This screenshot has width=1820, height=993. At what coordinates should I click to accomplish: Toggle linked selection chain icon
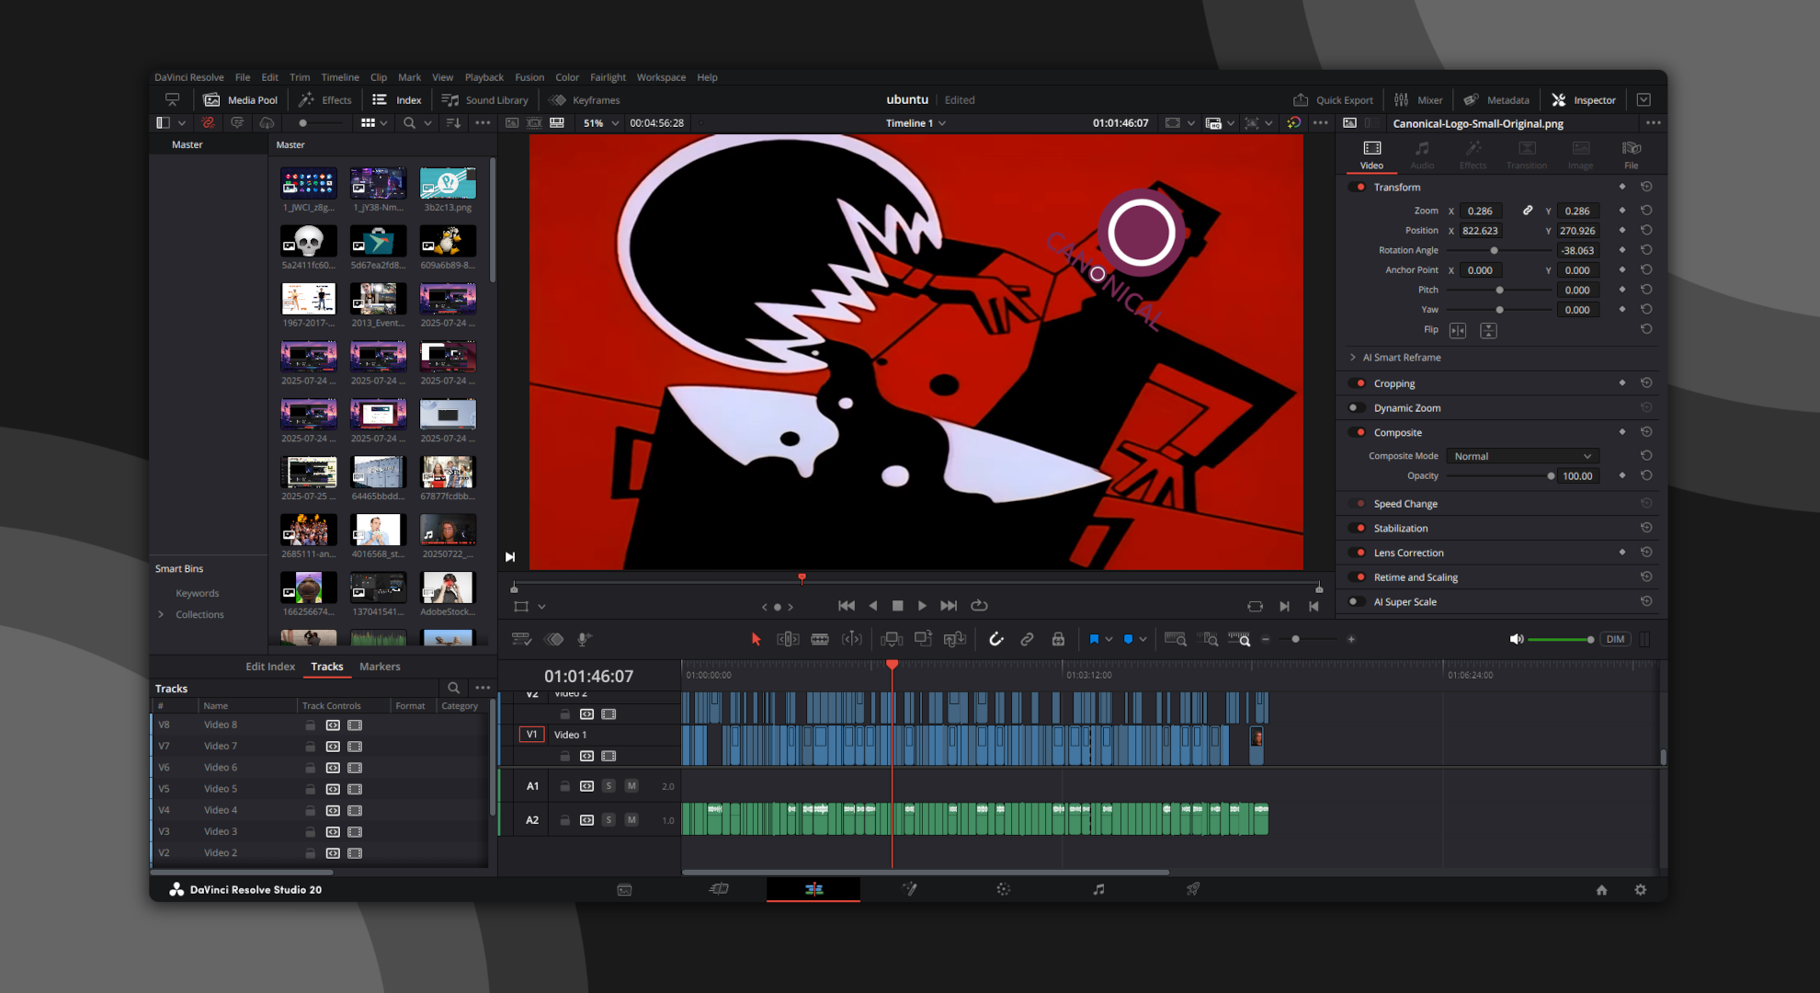(x=1027, y=639)
